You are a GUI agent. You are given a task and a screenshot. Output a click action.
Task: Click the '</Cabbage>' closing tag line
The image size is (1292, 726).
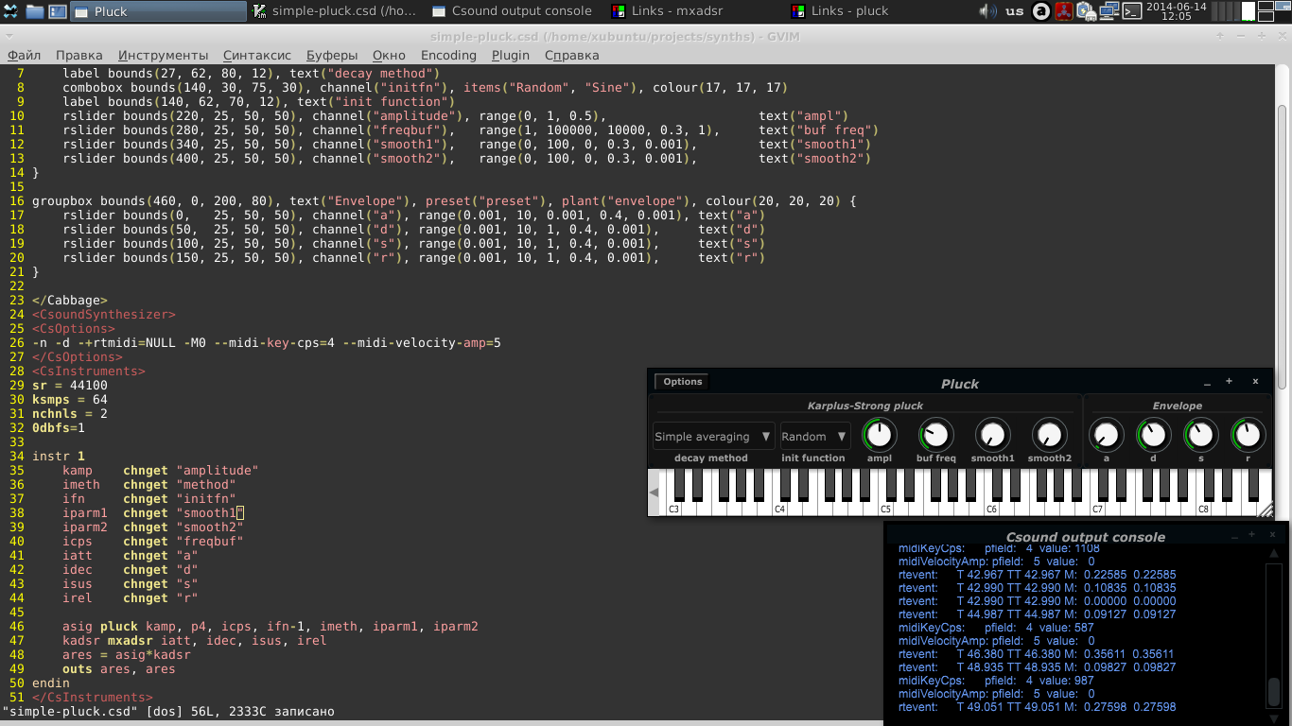[70, 301]
